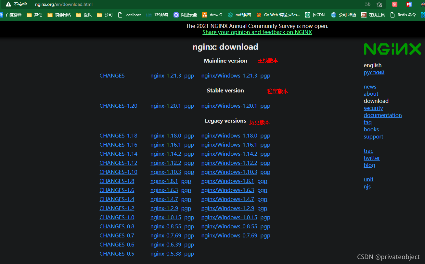Open the Redis 命令 bookmark
This screenshot has height=264, width=425.
point(403,15)
